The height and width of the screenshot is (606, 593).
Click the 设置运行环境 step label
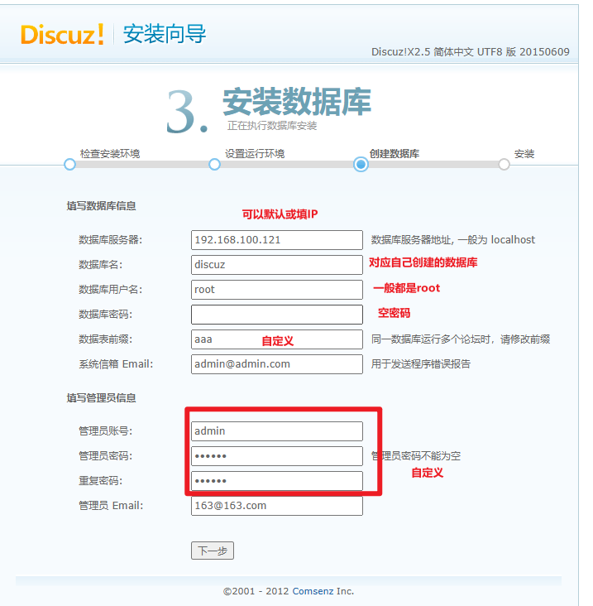(255, 154)
